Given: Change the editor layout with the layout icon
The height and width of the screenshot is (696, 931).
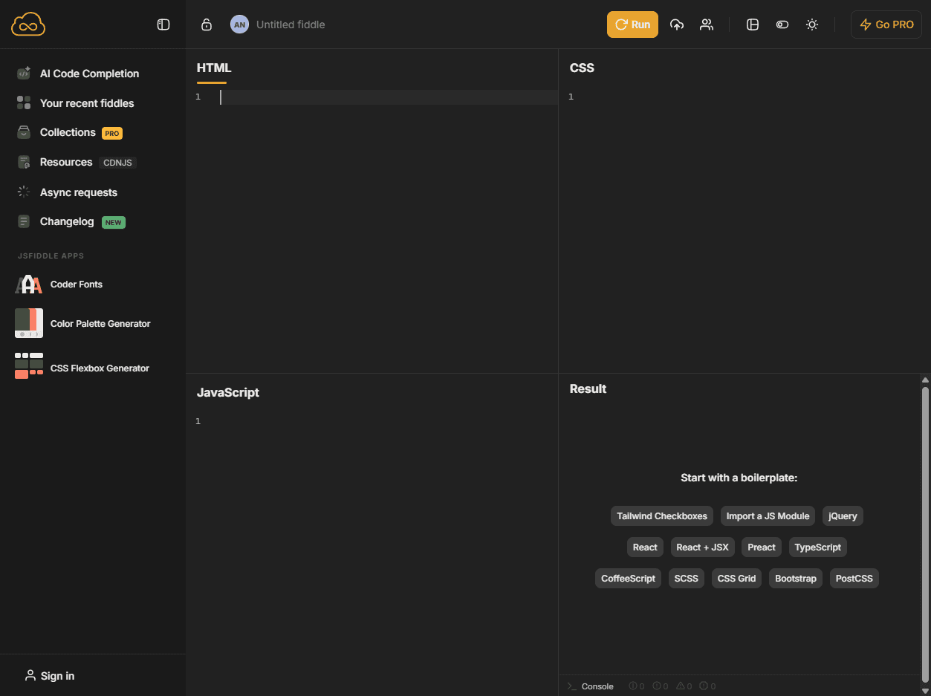Looking at the screenshot, I should [753, 25].
